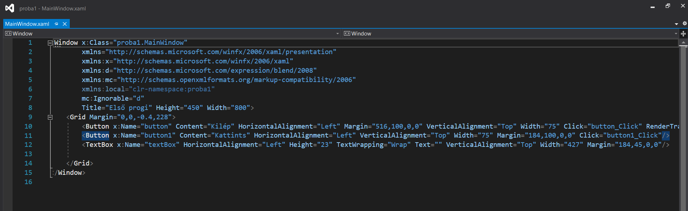This screenshot has height=211, width=688.
Task: Toggle pin on MainWindow.xaml tab
Action: point(56,24)
